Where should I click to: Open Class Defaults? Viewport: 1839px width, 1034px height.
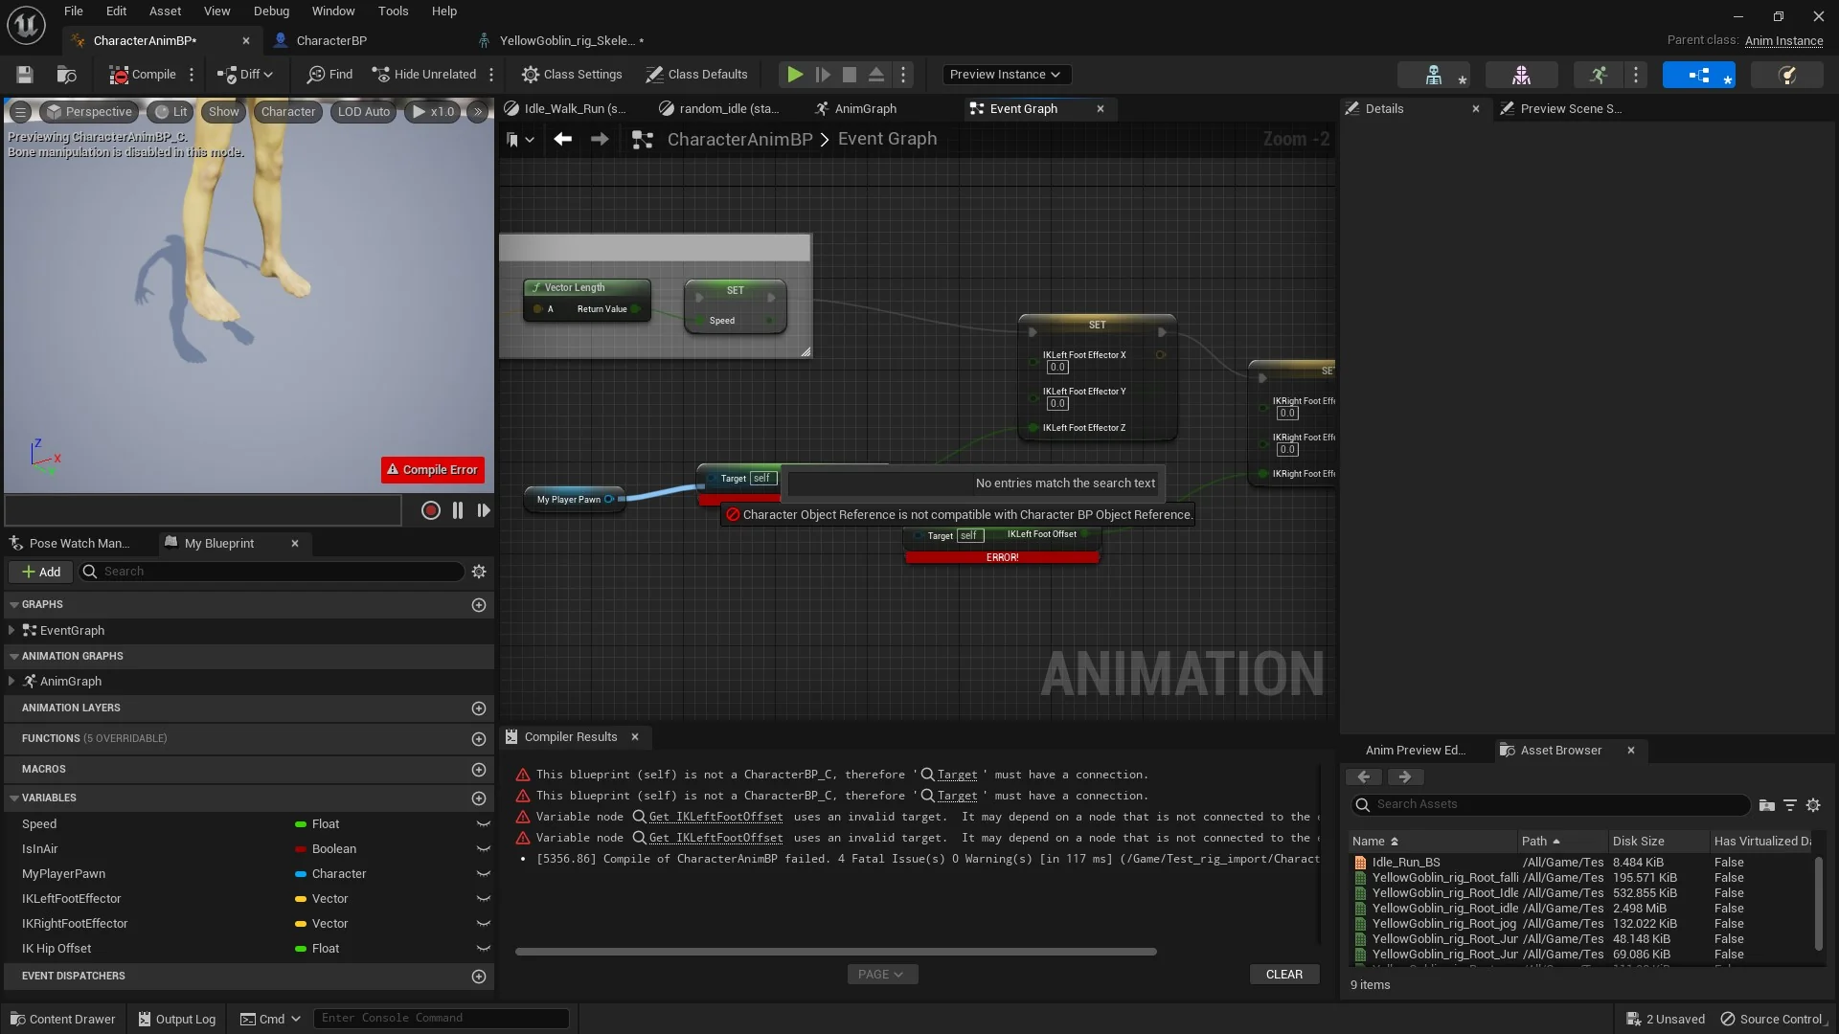tap(696, 75)
